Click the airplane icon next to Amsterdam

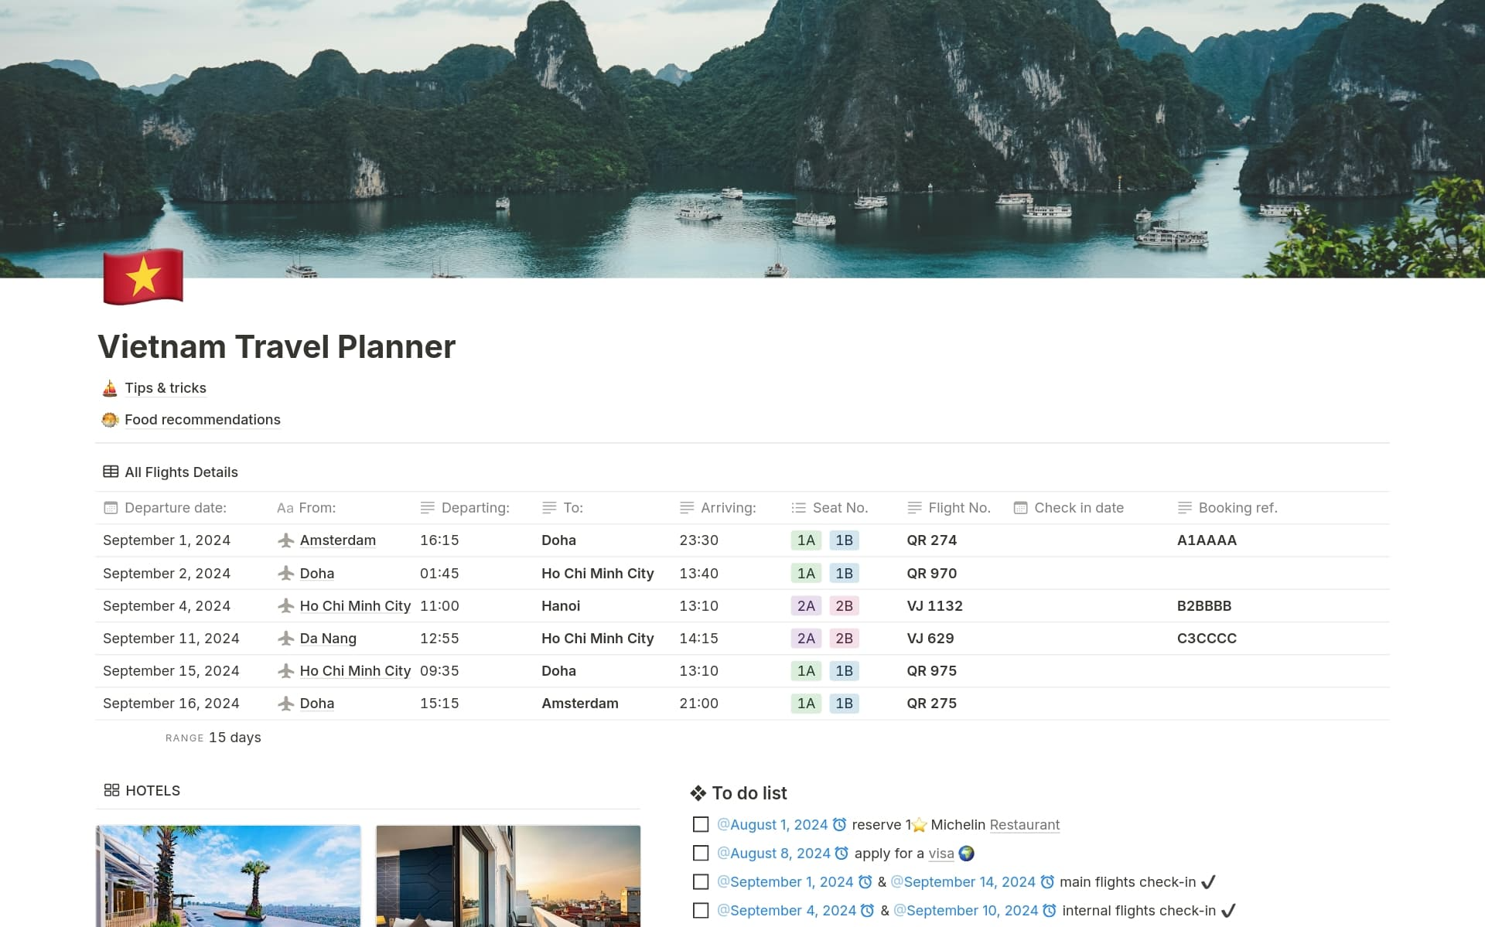coord(285,540)
